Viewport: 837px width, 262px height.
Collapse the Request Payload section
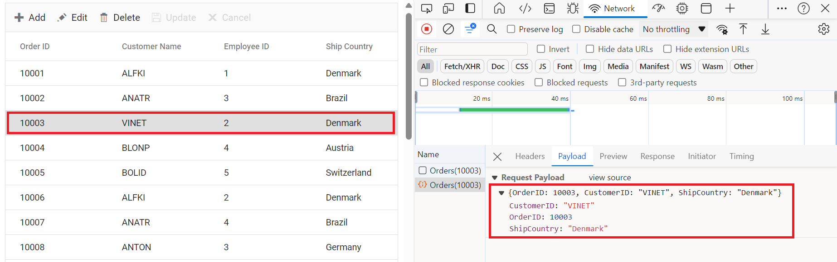pyautogui.click(x=495, y=178)
